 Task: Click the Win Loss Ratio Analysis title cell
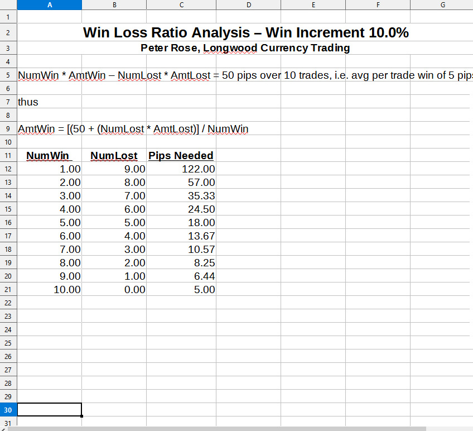(245, 33)
